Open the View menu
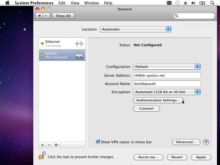 click(75, 3)
